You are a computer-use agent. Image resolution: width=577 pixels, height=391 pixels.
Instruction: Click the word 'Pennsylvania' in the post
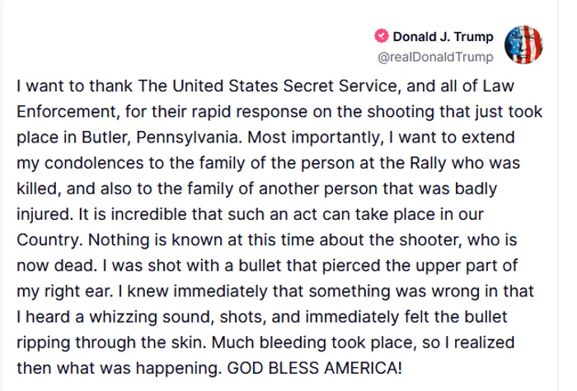pos(187,137)
